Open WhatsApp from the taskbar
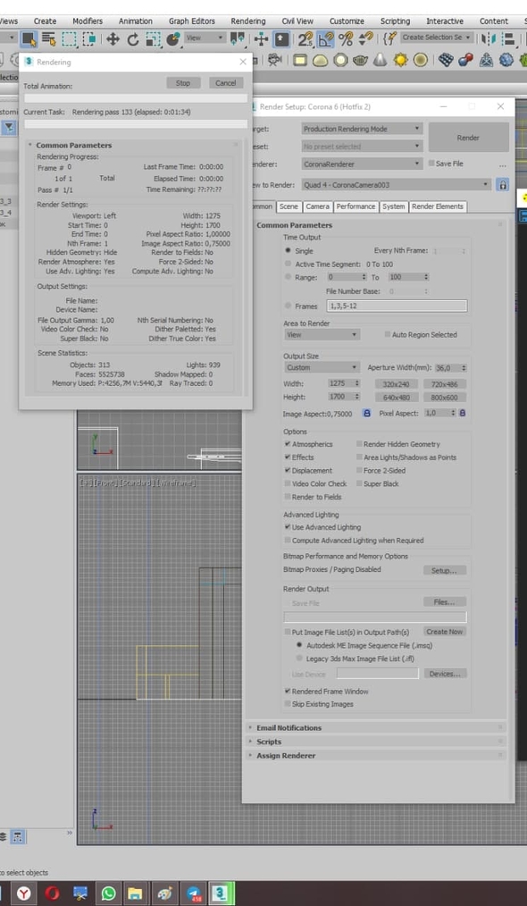The image size is (527, 906). 108,893
